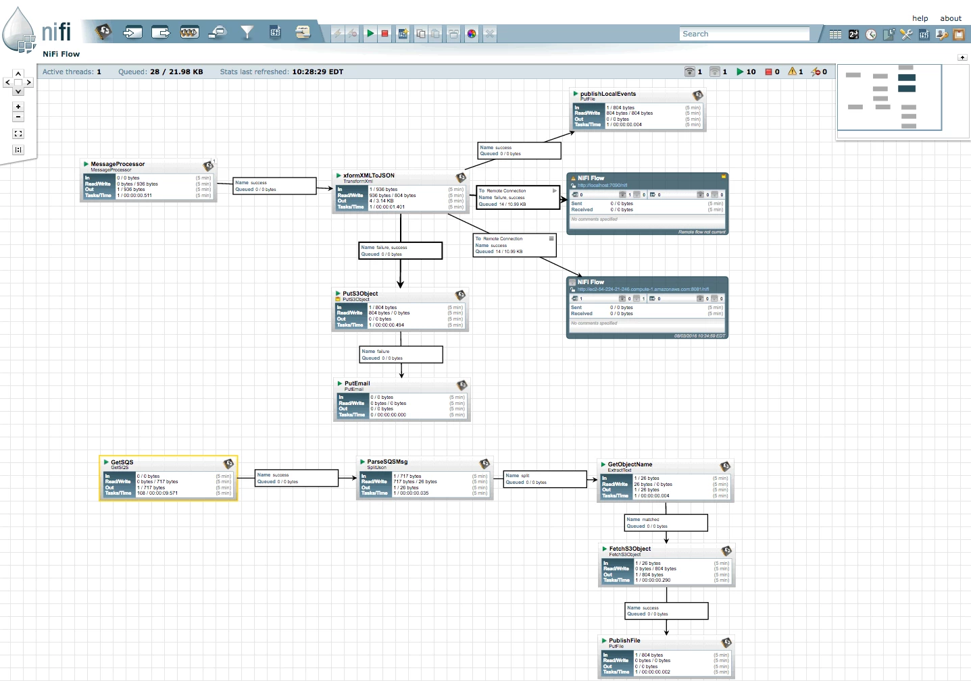Open the Templates management icon
The width and height of the screenshot is (971, 681).
[x=924, y=34]
